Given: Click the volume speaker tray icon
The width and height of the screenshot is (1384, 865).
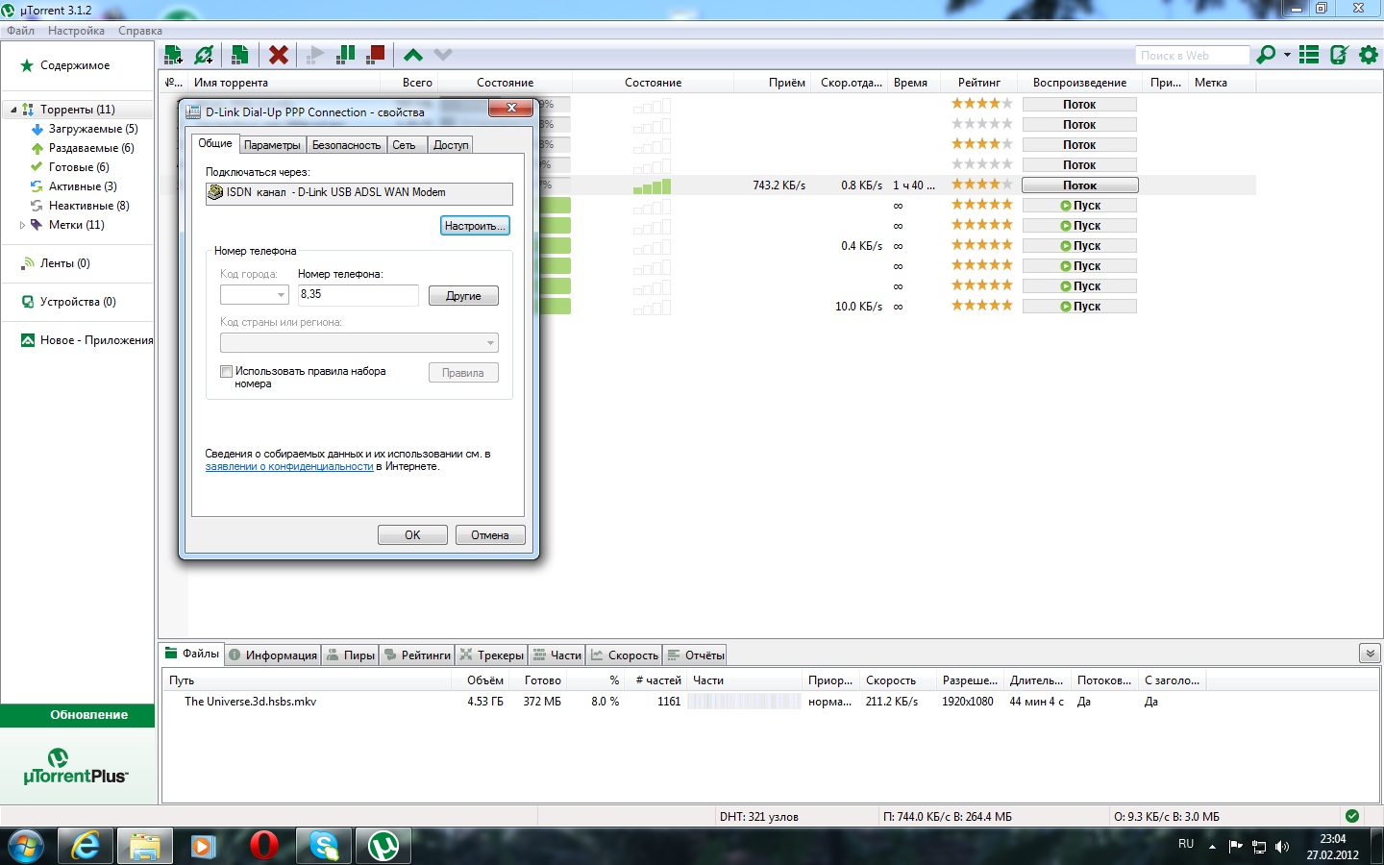Looking at the screenshot, I should [1282, 847].
